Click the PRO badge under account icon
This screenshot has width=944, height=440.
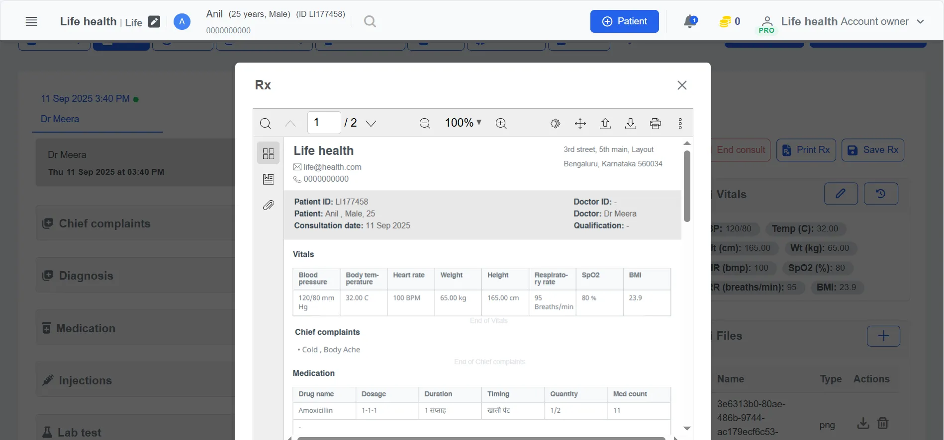pyautogui.click(x=766, y=31)
